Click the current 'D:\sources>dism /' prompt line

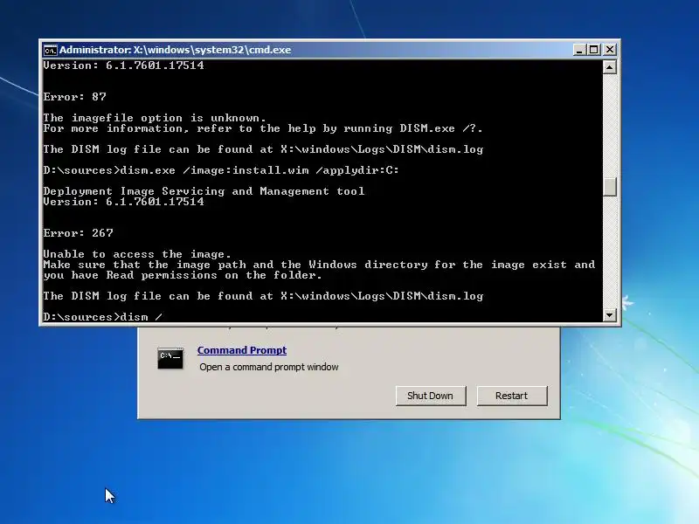pyautogui.click(x=103, y=317)
